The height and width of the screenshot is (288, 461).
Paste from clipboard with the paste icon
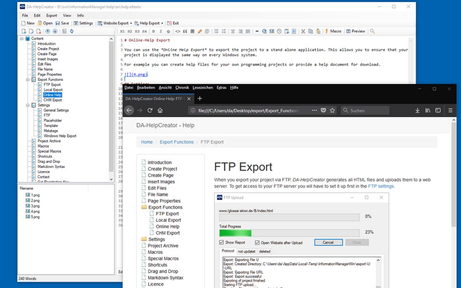(318, 31)
